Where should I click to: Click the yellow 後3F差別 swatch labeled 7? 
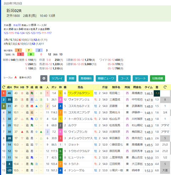coord(29,50)
